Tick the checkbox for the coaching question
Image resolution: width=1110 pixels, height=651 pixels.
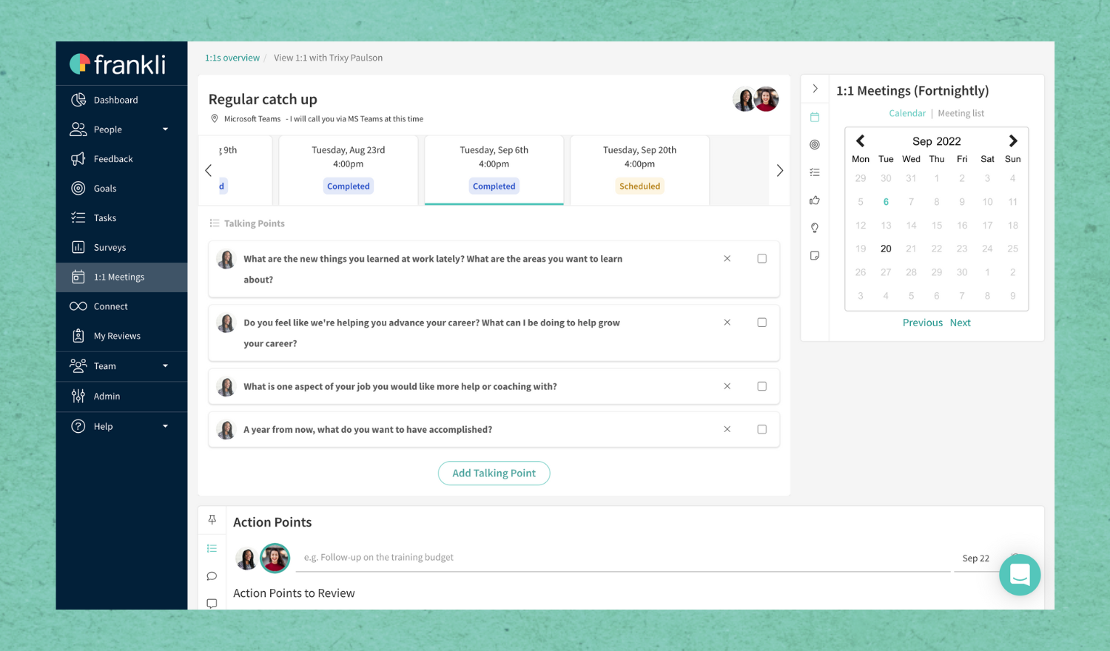point(761,385)
